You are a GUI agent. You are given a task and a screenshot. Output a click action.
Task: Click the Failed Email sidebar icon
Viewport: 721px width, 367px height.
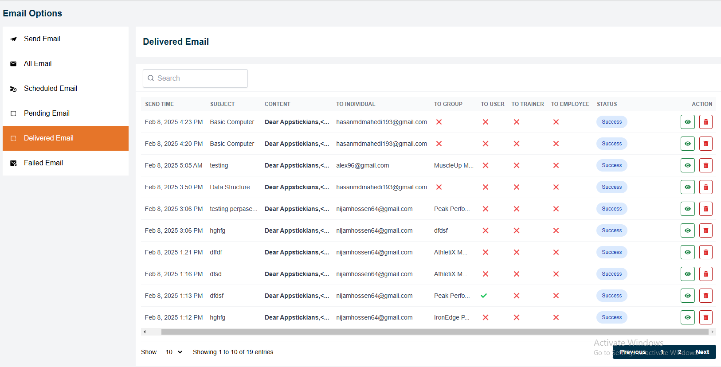click(13, 163)
